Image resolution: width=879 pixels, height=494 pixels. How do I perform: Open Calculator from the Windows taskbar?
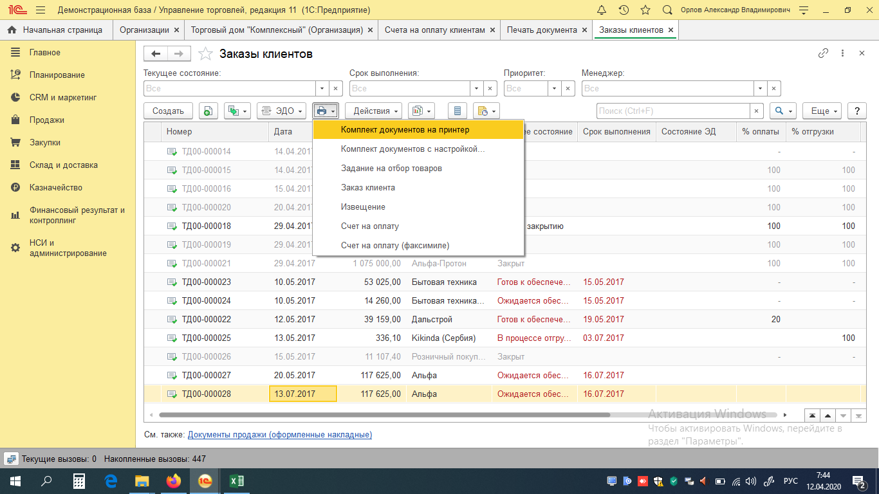point(79,481)
